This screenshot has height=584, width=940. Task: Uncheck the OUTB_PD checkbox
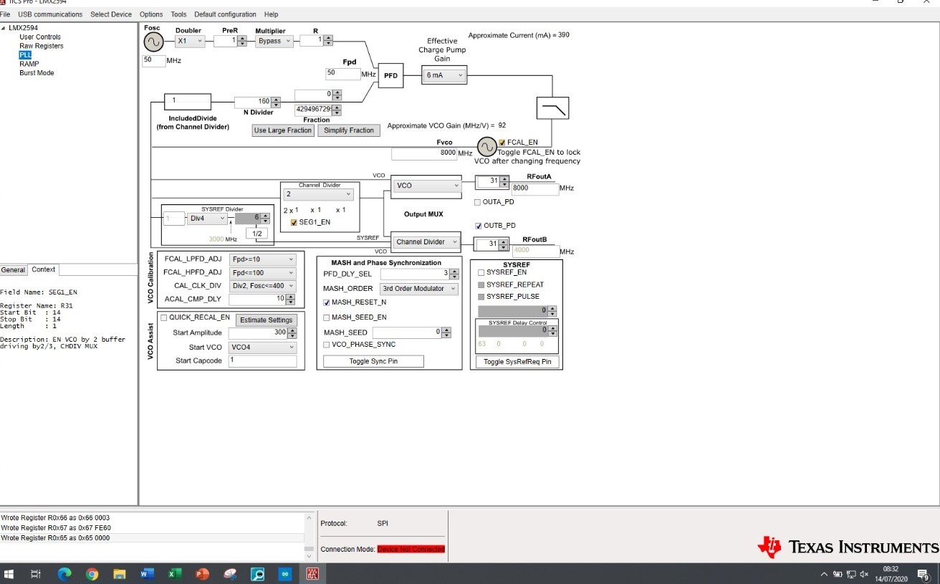tap(478, 226)
